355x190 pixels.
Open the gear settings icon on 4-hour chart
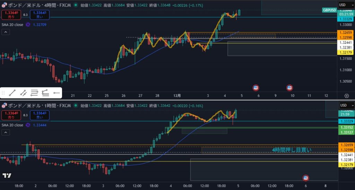pyautogui.click(x=346, y=96)
